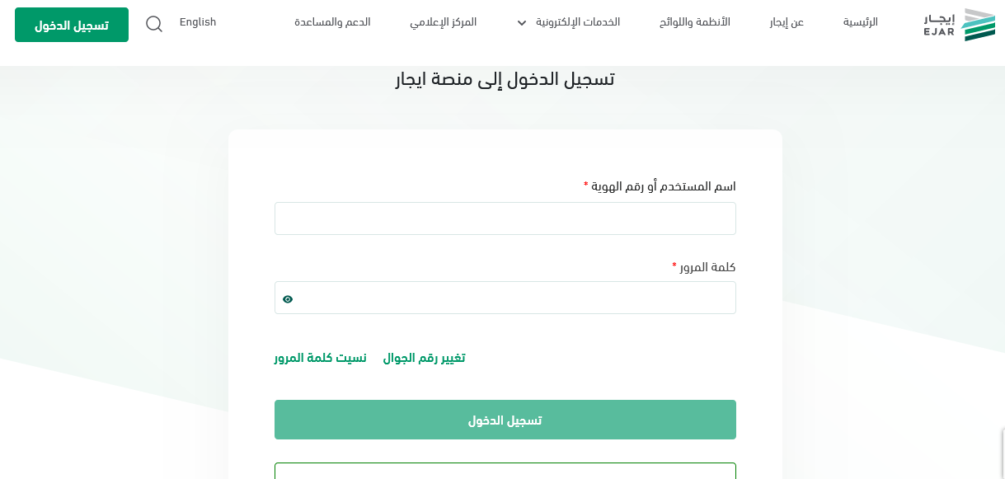Viewport: 1005px width, 479px height.
Task: Open site search with the magnifier icon
Action: coord(154,24)
